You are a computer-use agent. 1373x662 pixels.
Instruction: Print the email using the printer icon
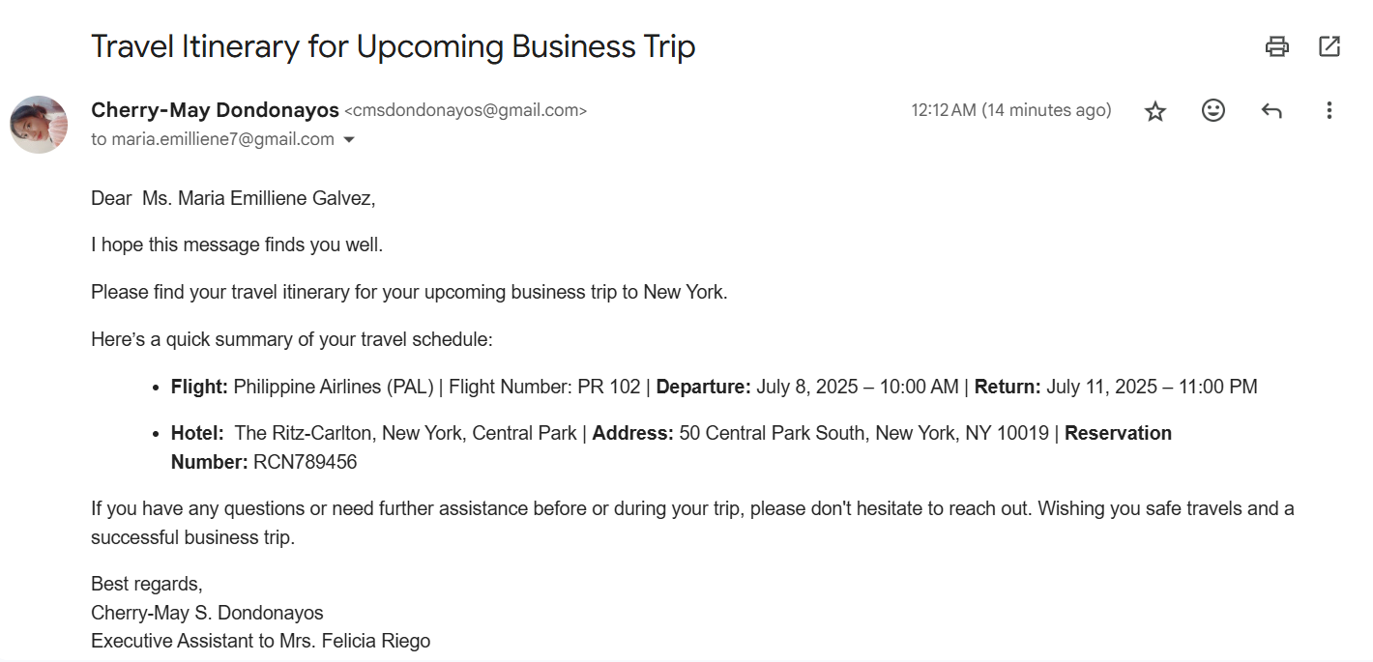click(x=1277, y=45)
